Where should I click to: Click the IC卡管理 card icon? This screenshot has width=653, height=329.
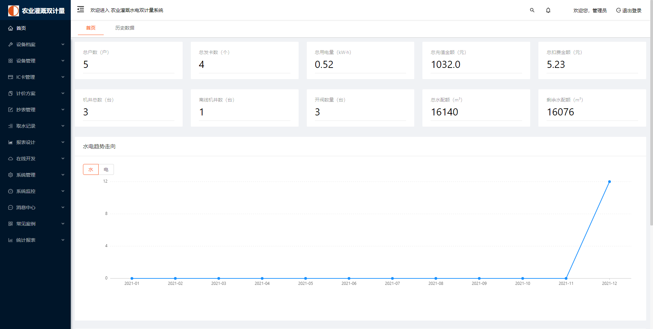[x=11, y=77]
